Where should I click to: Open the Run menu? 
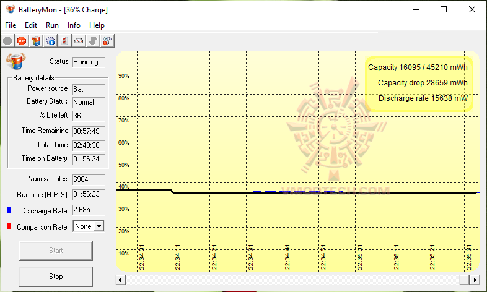(x=52, y=25)
